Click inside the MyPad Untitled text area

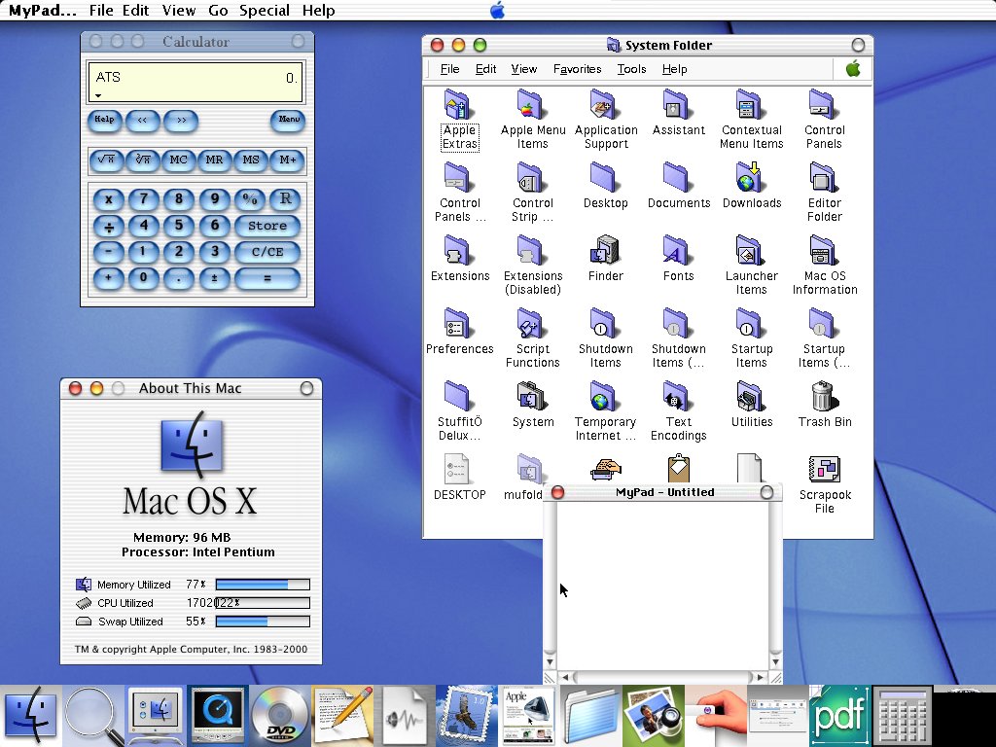(x=662, y=585)
